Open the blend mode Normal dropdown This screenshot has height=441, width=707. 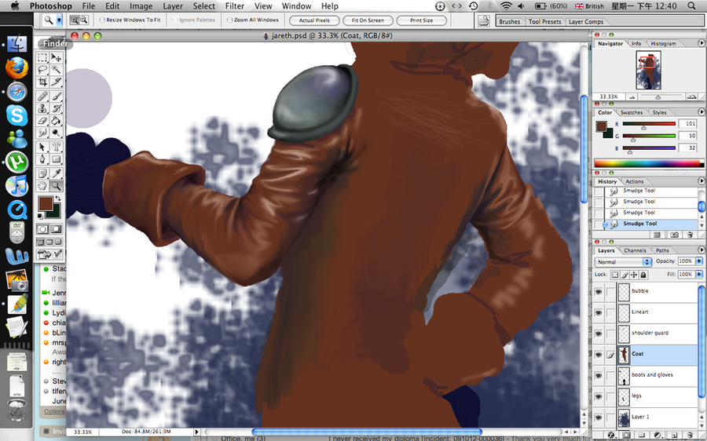(x=624, y=262)
